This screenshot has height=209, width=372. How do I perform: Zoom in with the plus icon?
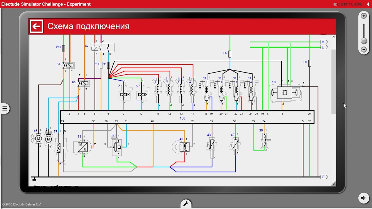point(364,16)
